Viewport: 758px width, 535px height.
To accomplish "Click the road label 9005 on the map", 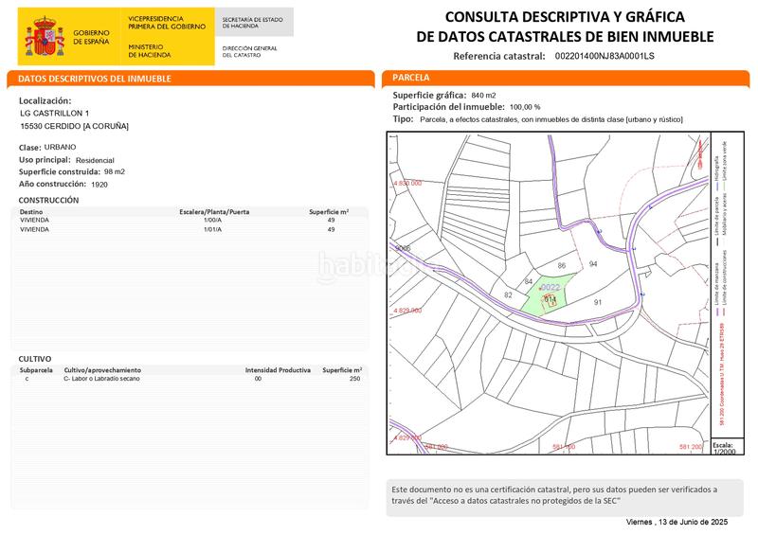I will point(403,248).
